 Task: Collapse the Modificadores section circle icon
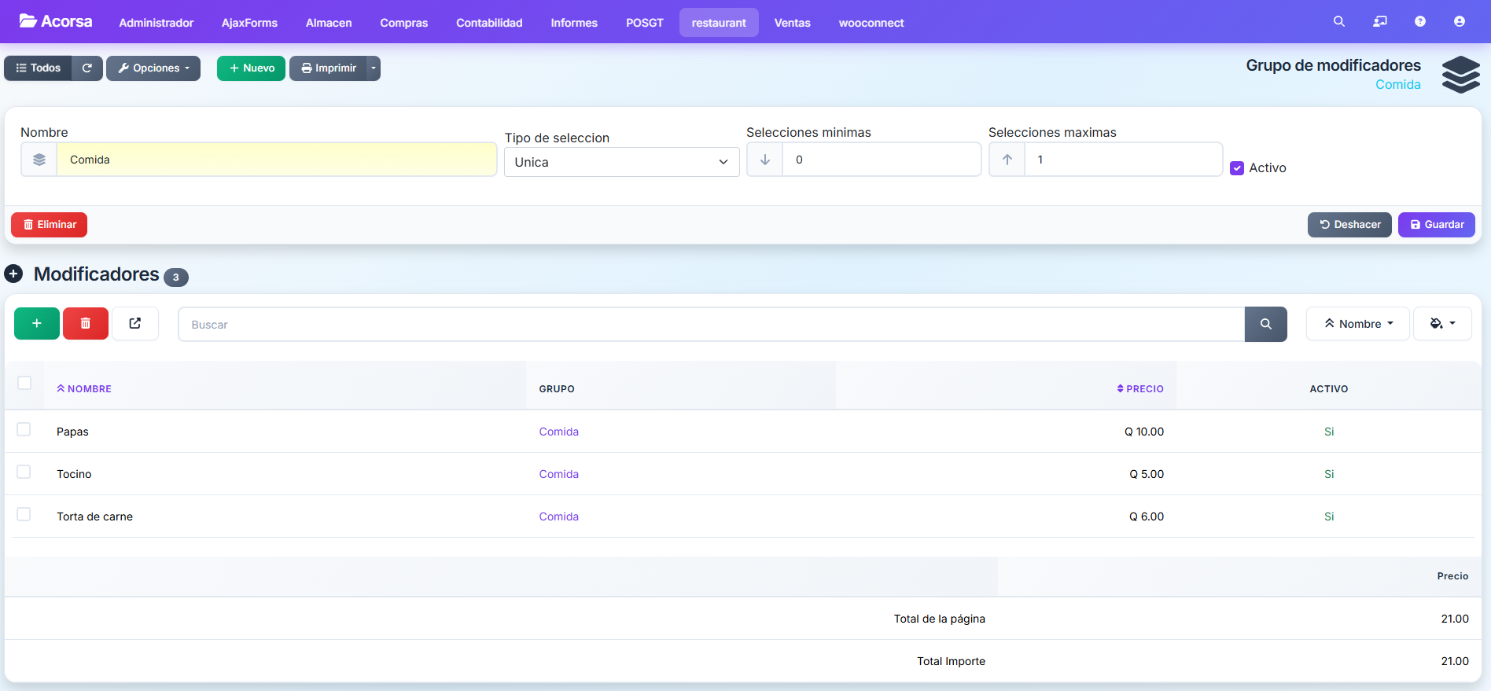pos(13,274)
